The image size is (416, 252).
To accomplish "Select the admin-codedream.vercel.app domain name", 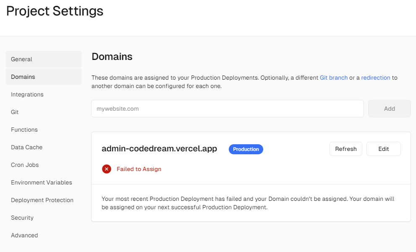I will [159, 149].
